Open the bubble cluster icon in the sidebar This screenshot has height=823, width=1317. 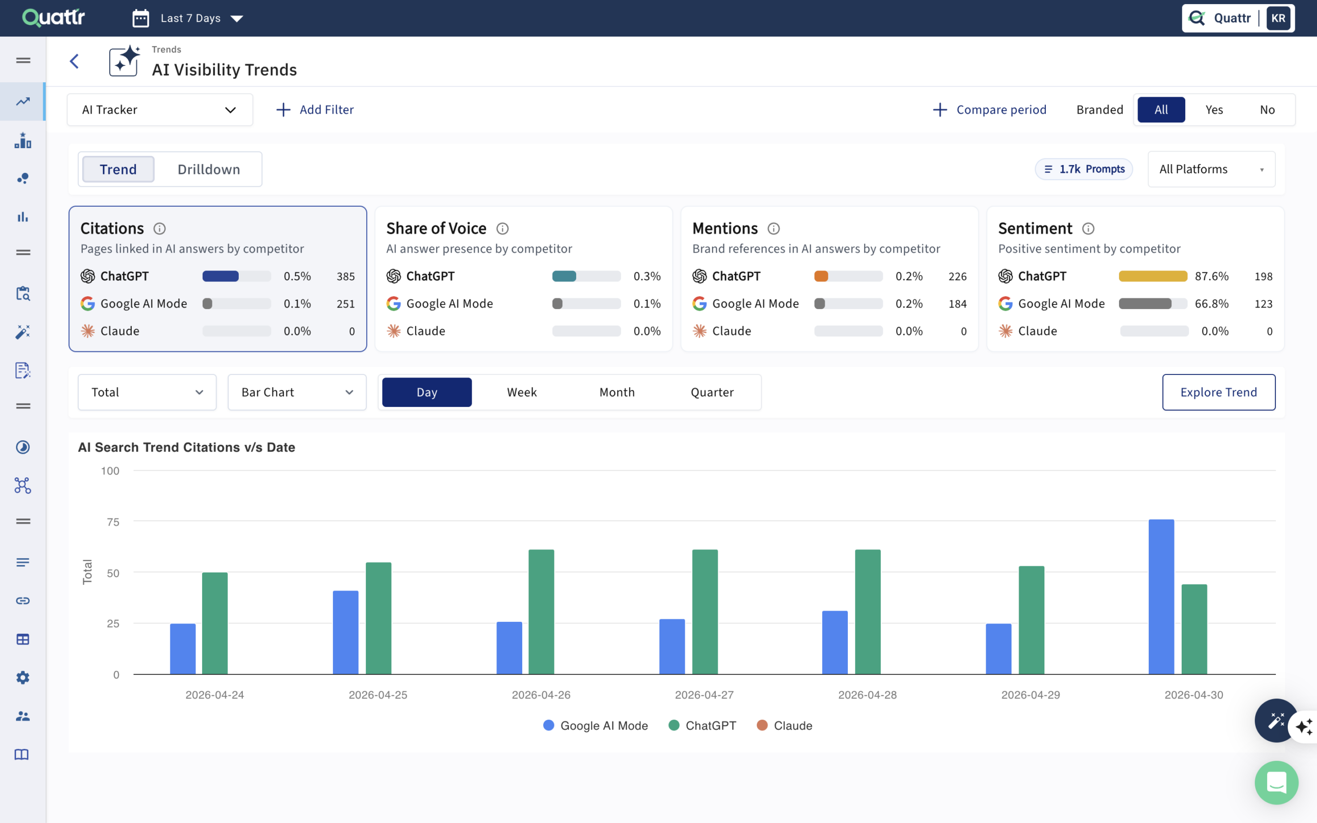22,178
